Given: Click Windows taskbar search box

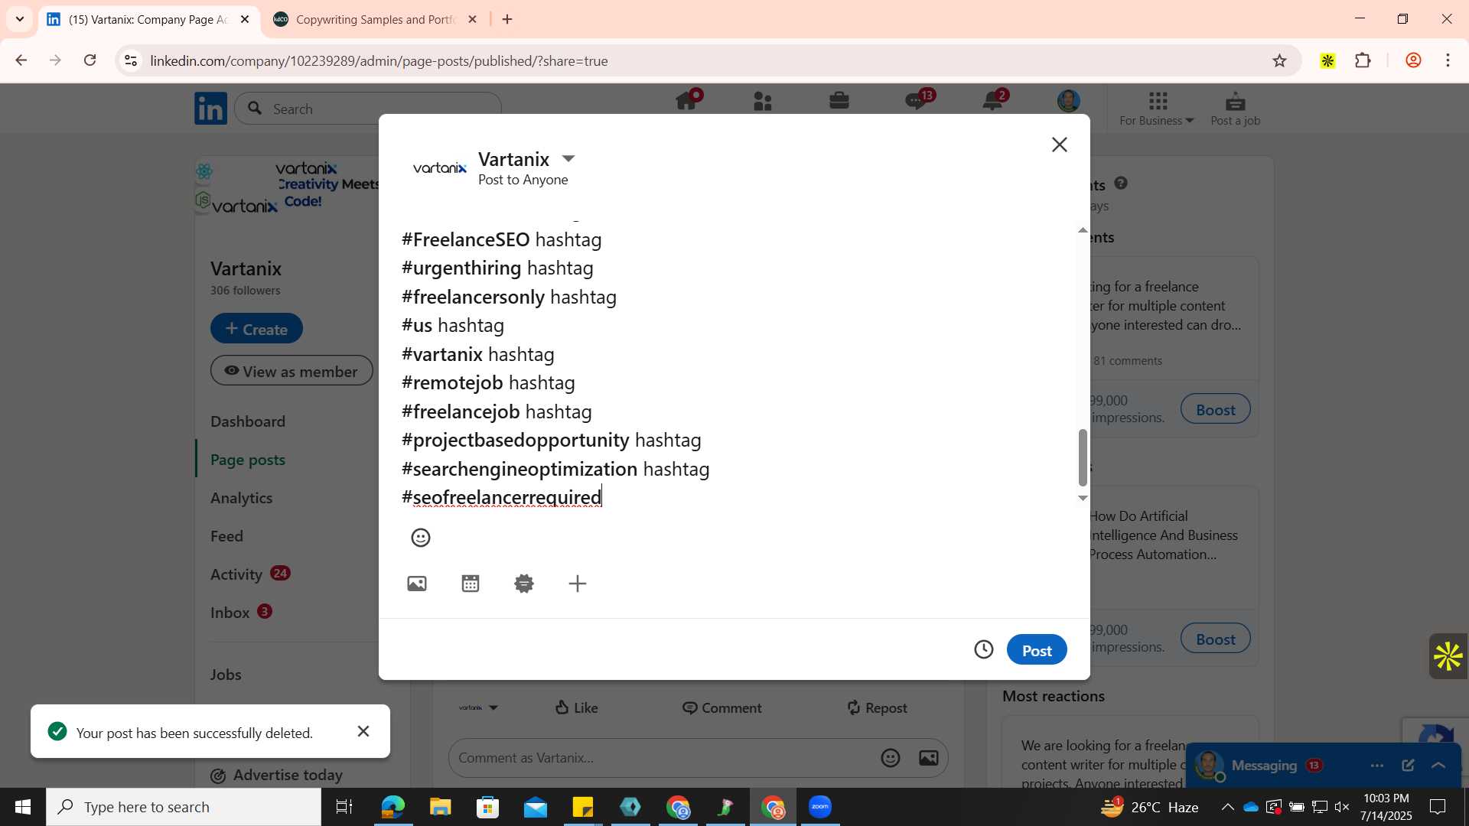Looking at the screenshot, I should click(184, 807).
